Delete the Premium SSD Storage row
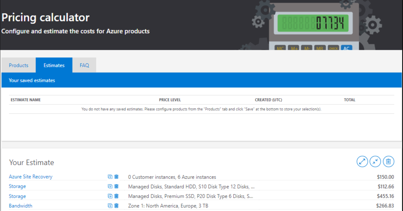 click(116, 196)
